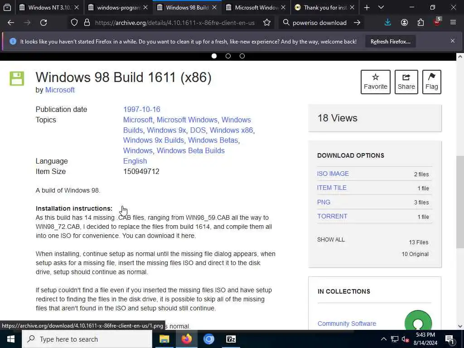This screenshot has width=464, height=348.
Task: Open the extensions puzzle icon
Action: click(420, 23)
